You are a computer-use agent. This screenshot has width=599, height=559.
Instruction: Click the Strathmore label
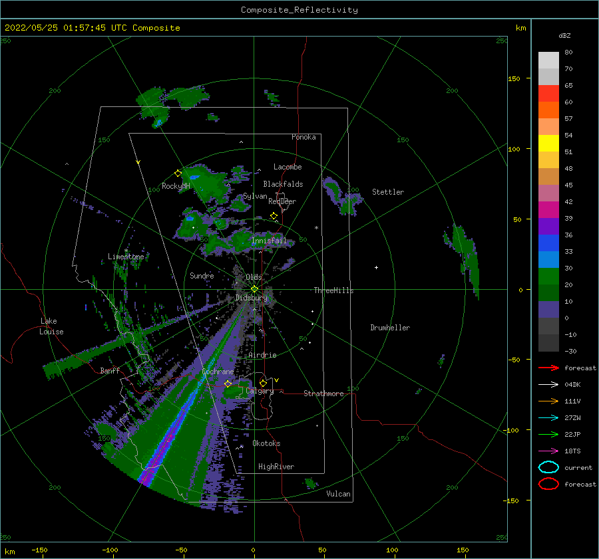click(x=323, y=393)
